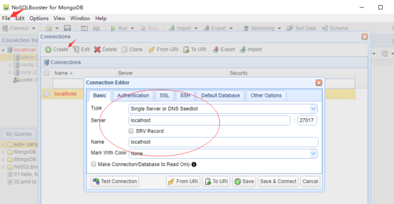The image size is (394, 204).
Task: Collapse the localhost tree node
Action: (x=3, y=50)
